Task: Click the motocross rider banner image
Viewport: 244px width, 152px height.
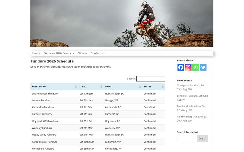Action: pyautogui.click(x=122, y=23)
